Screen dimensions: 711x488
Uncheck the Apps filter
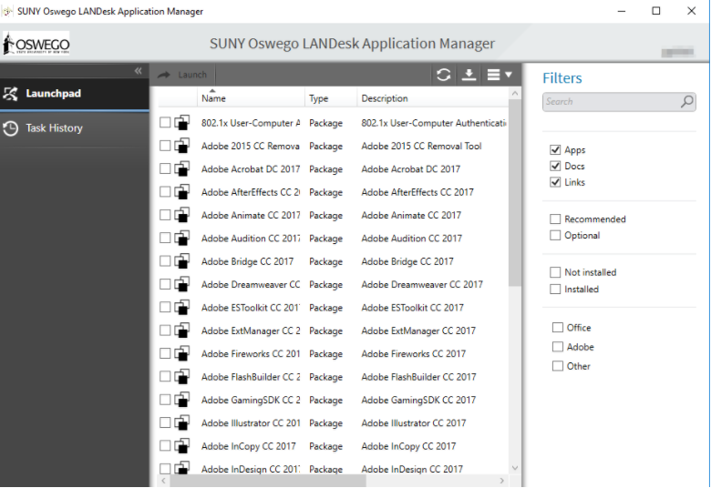coord(555,149)
